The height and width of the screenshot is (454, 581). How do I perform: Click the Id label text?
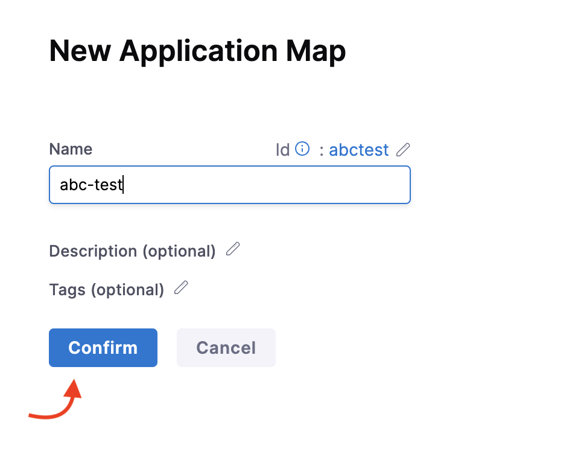pyautogui.click(x=282, y=150)
